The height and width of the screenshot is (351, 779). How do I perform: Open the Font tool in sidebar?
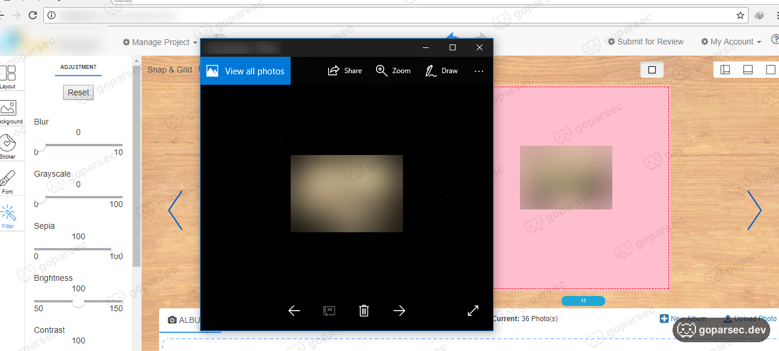(x=8, y=182)
